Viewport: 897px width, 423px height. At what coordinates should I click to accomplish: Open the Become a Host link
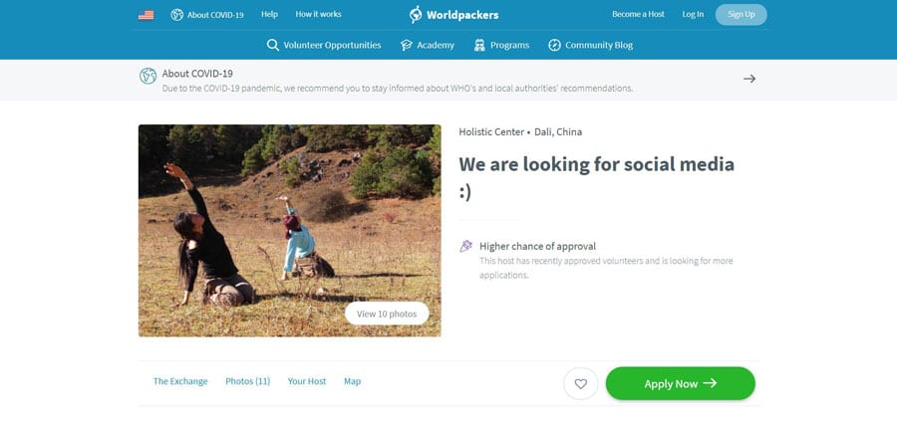click(639, 14)
